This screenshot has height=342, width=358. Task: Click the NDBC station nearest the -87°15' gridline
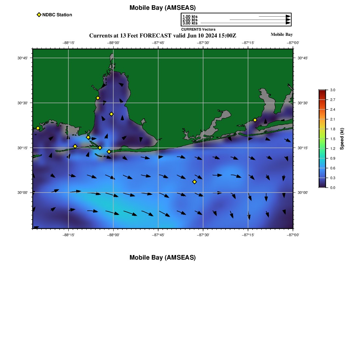coord(255,120)
